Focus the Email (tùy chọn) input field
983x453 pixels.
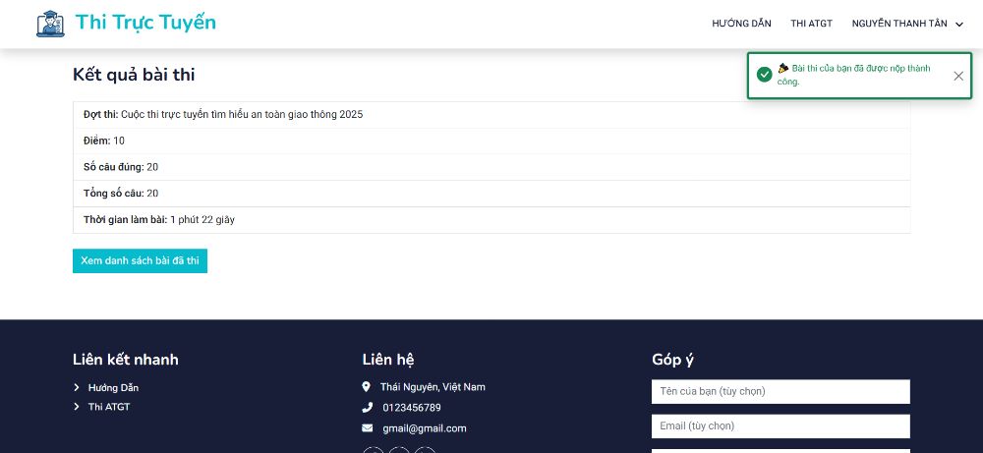(x=781, y=426)
